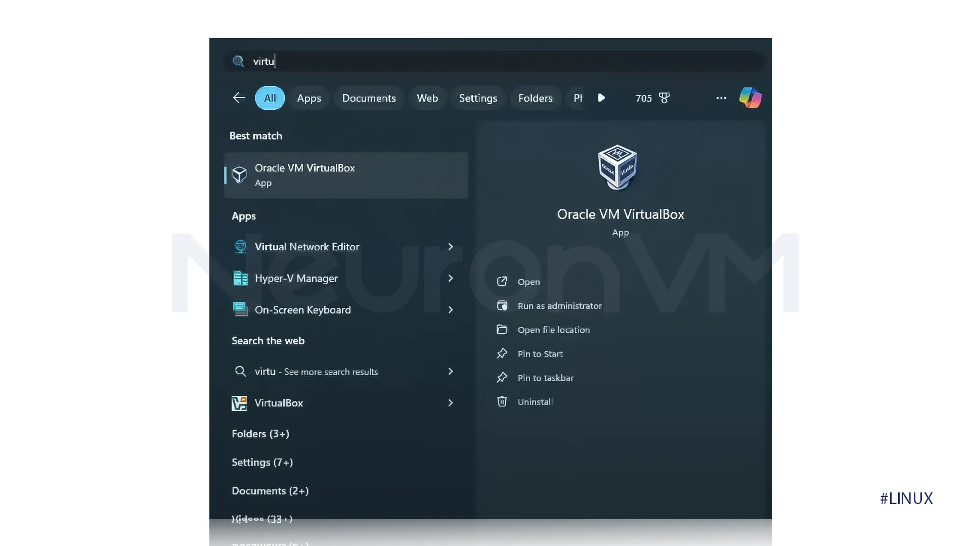Viewport: 971px width, 546px height.
Task: Click the On-Screen Keyboard icon
Action: (x=239, y=309)
